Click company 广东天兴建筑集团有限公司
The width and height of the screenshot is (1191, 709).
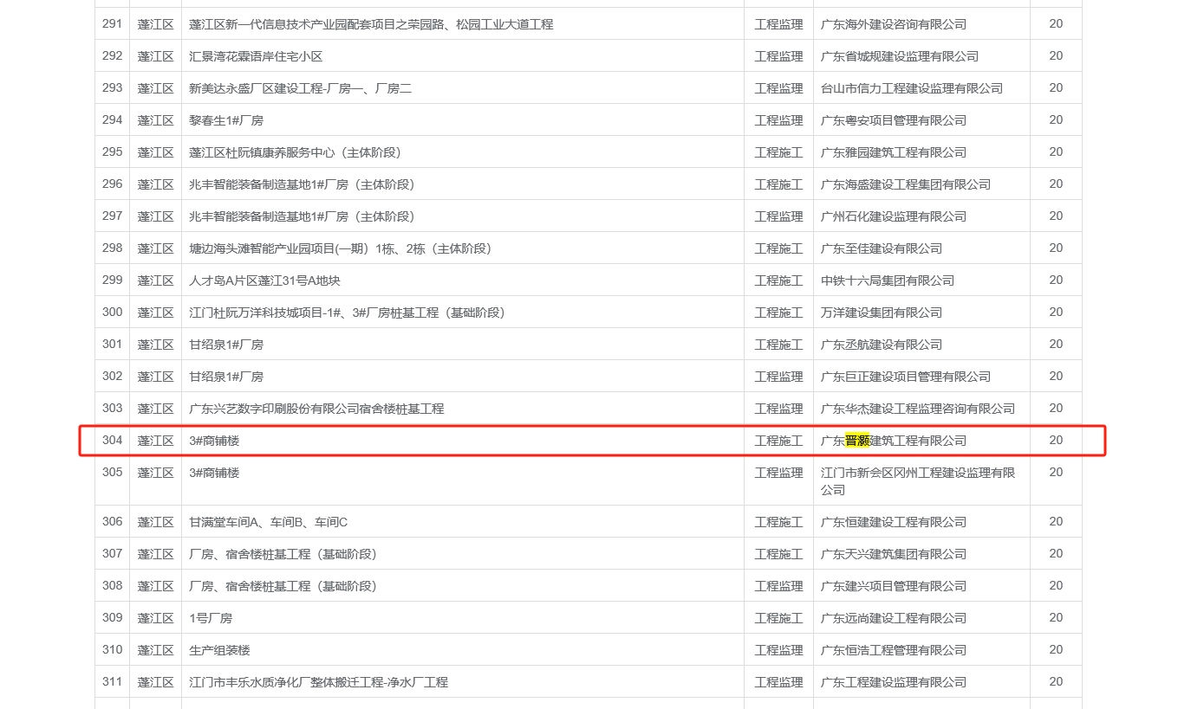pos(894,554)
